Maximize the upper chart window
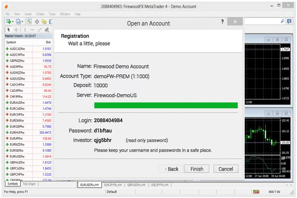 (277, 40)
